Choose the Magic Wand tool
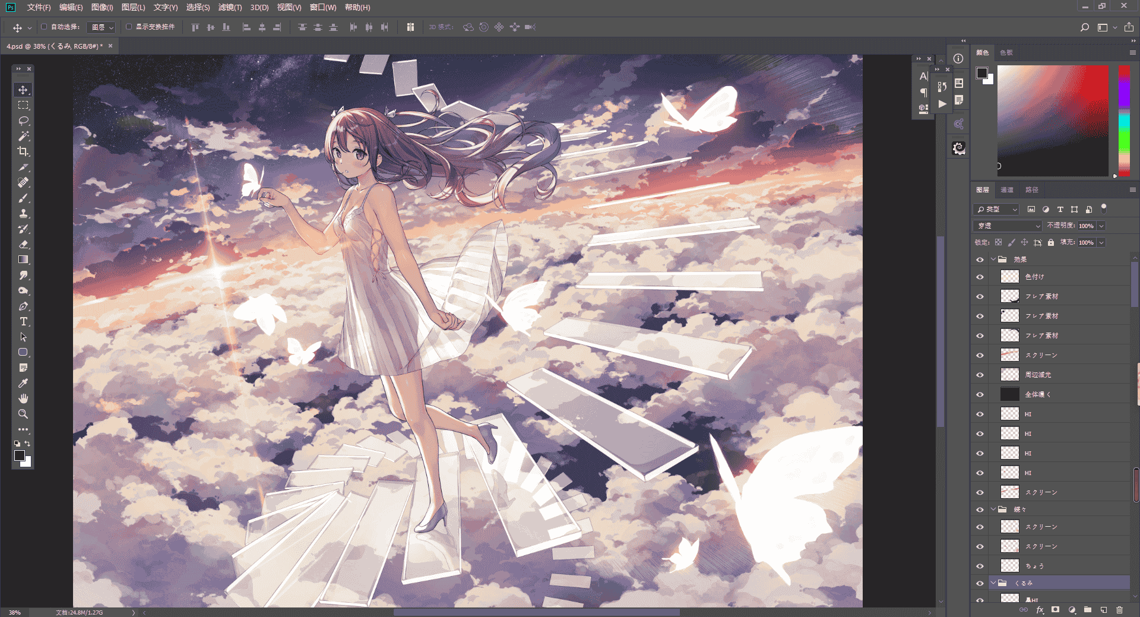This screenshot has height=617, width=1140. point(23,136)
